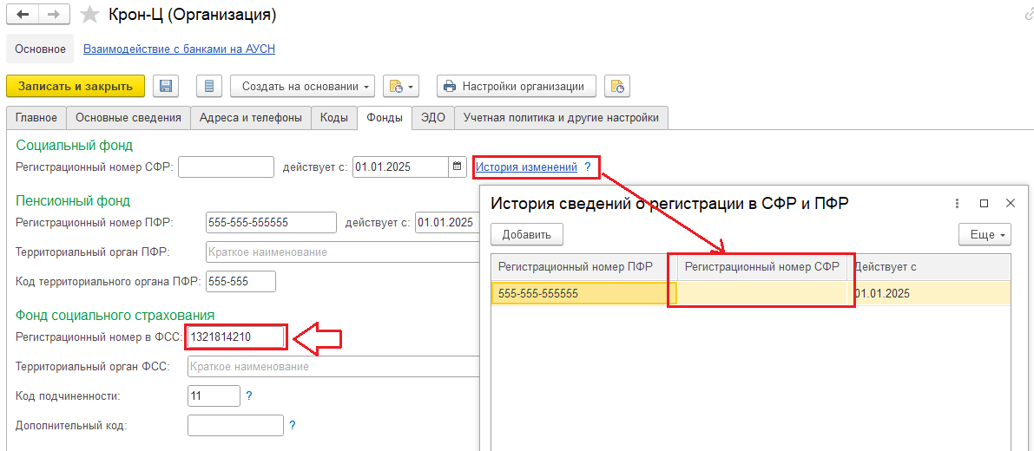Click the forward navigation arrow
Viewport: 1034px width, 451px height.
56,15
